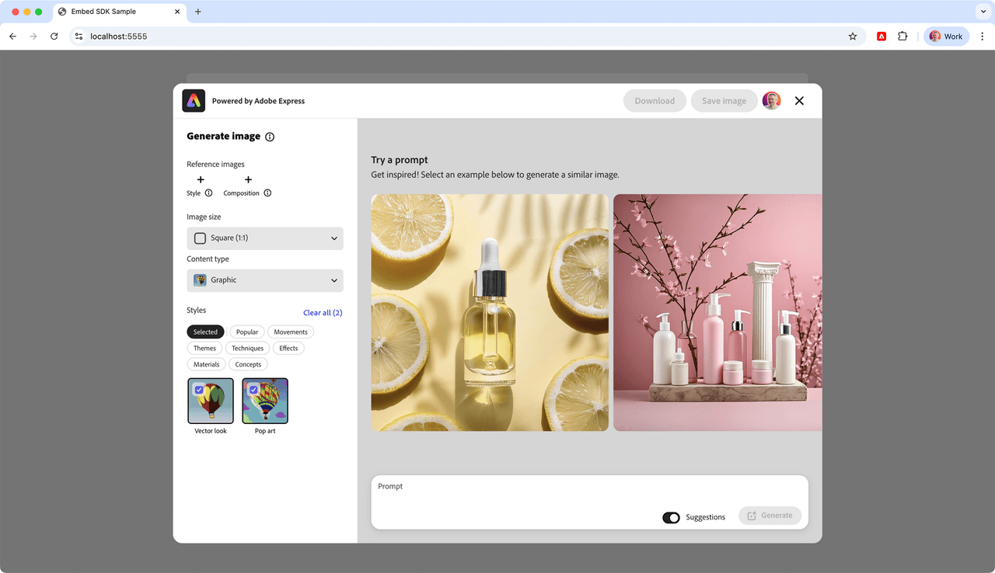
Task: Click the Composition info icon
Action: [267, 193]
